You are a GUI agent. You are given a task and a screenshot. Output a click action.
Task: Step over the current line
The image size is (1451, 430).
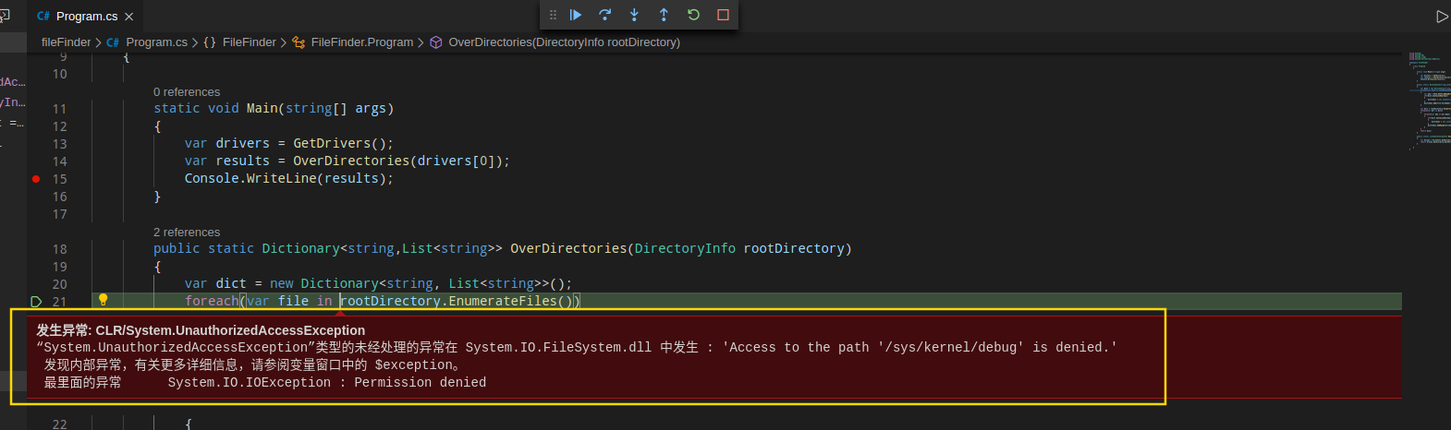[604, 15]
